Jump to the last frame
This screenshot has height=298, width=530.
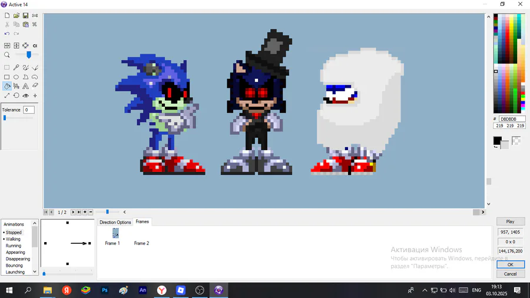tap(79, 212)
